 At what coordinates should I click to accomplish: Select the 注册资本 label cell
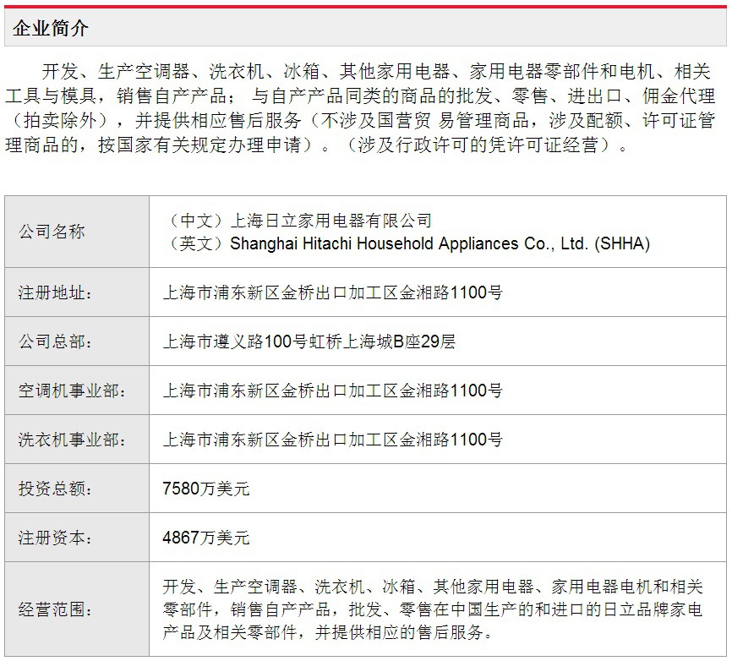tap(77, 538)
